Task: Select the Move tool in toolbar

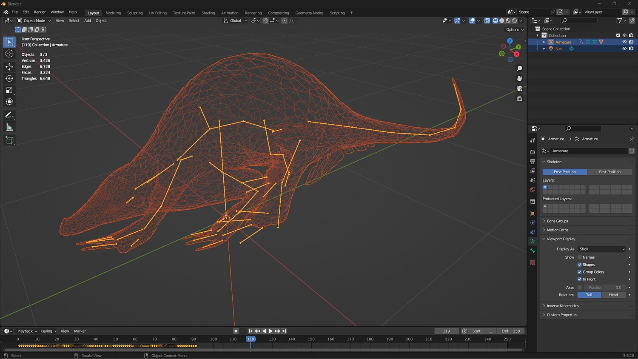Action: (9, 66)
